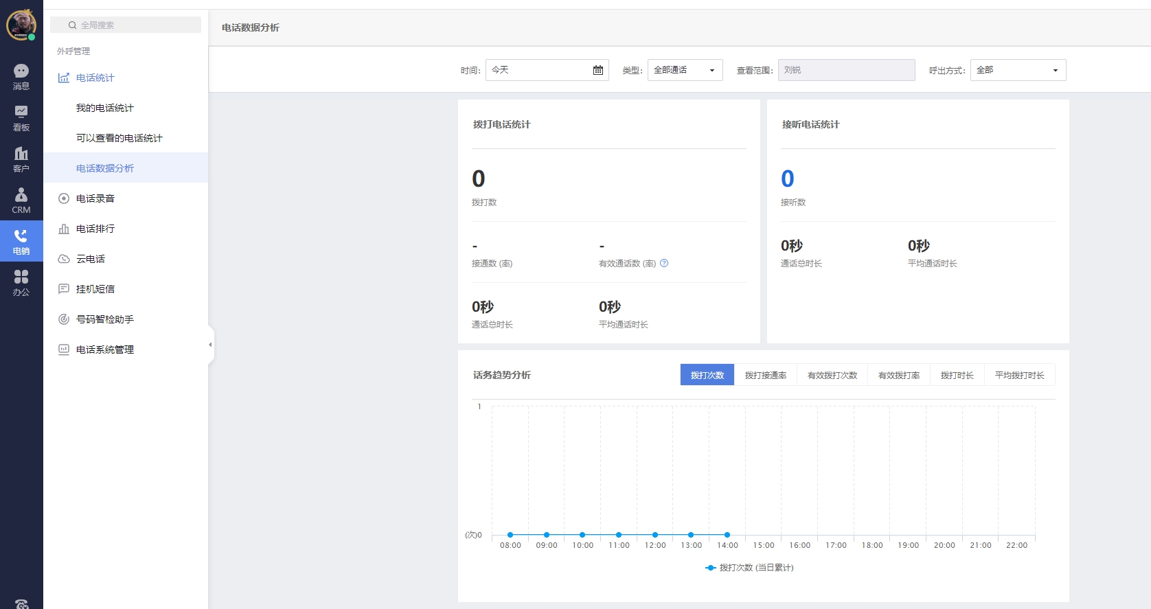
Task: Switch to the 有效拨打次数 tab
Action: 832,375
